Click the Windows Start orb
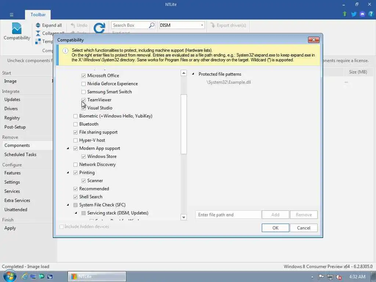The image size is (376, 282). pos(10,276)
